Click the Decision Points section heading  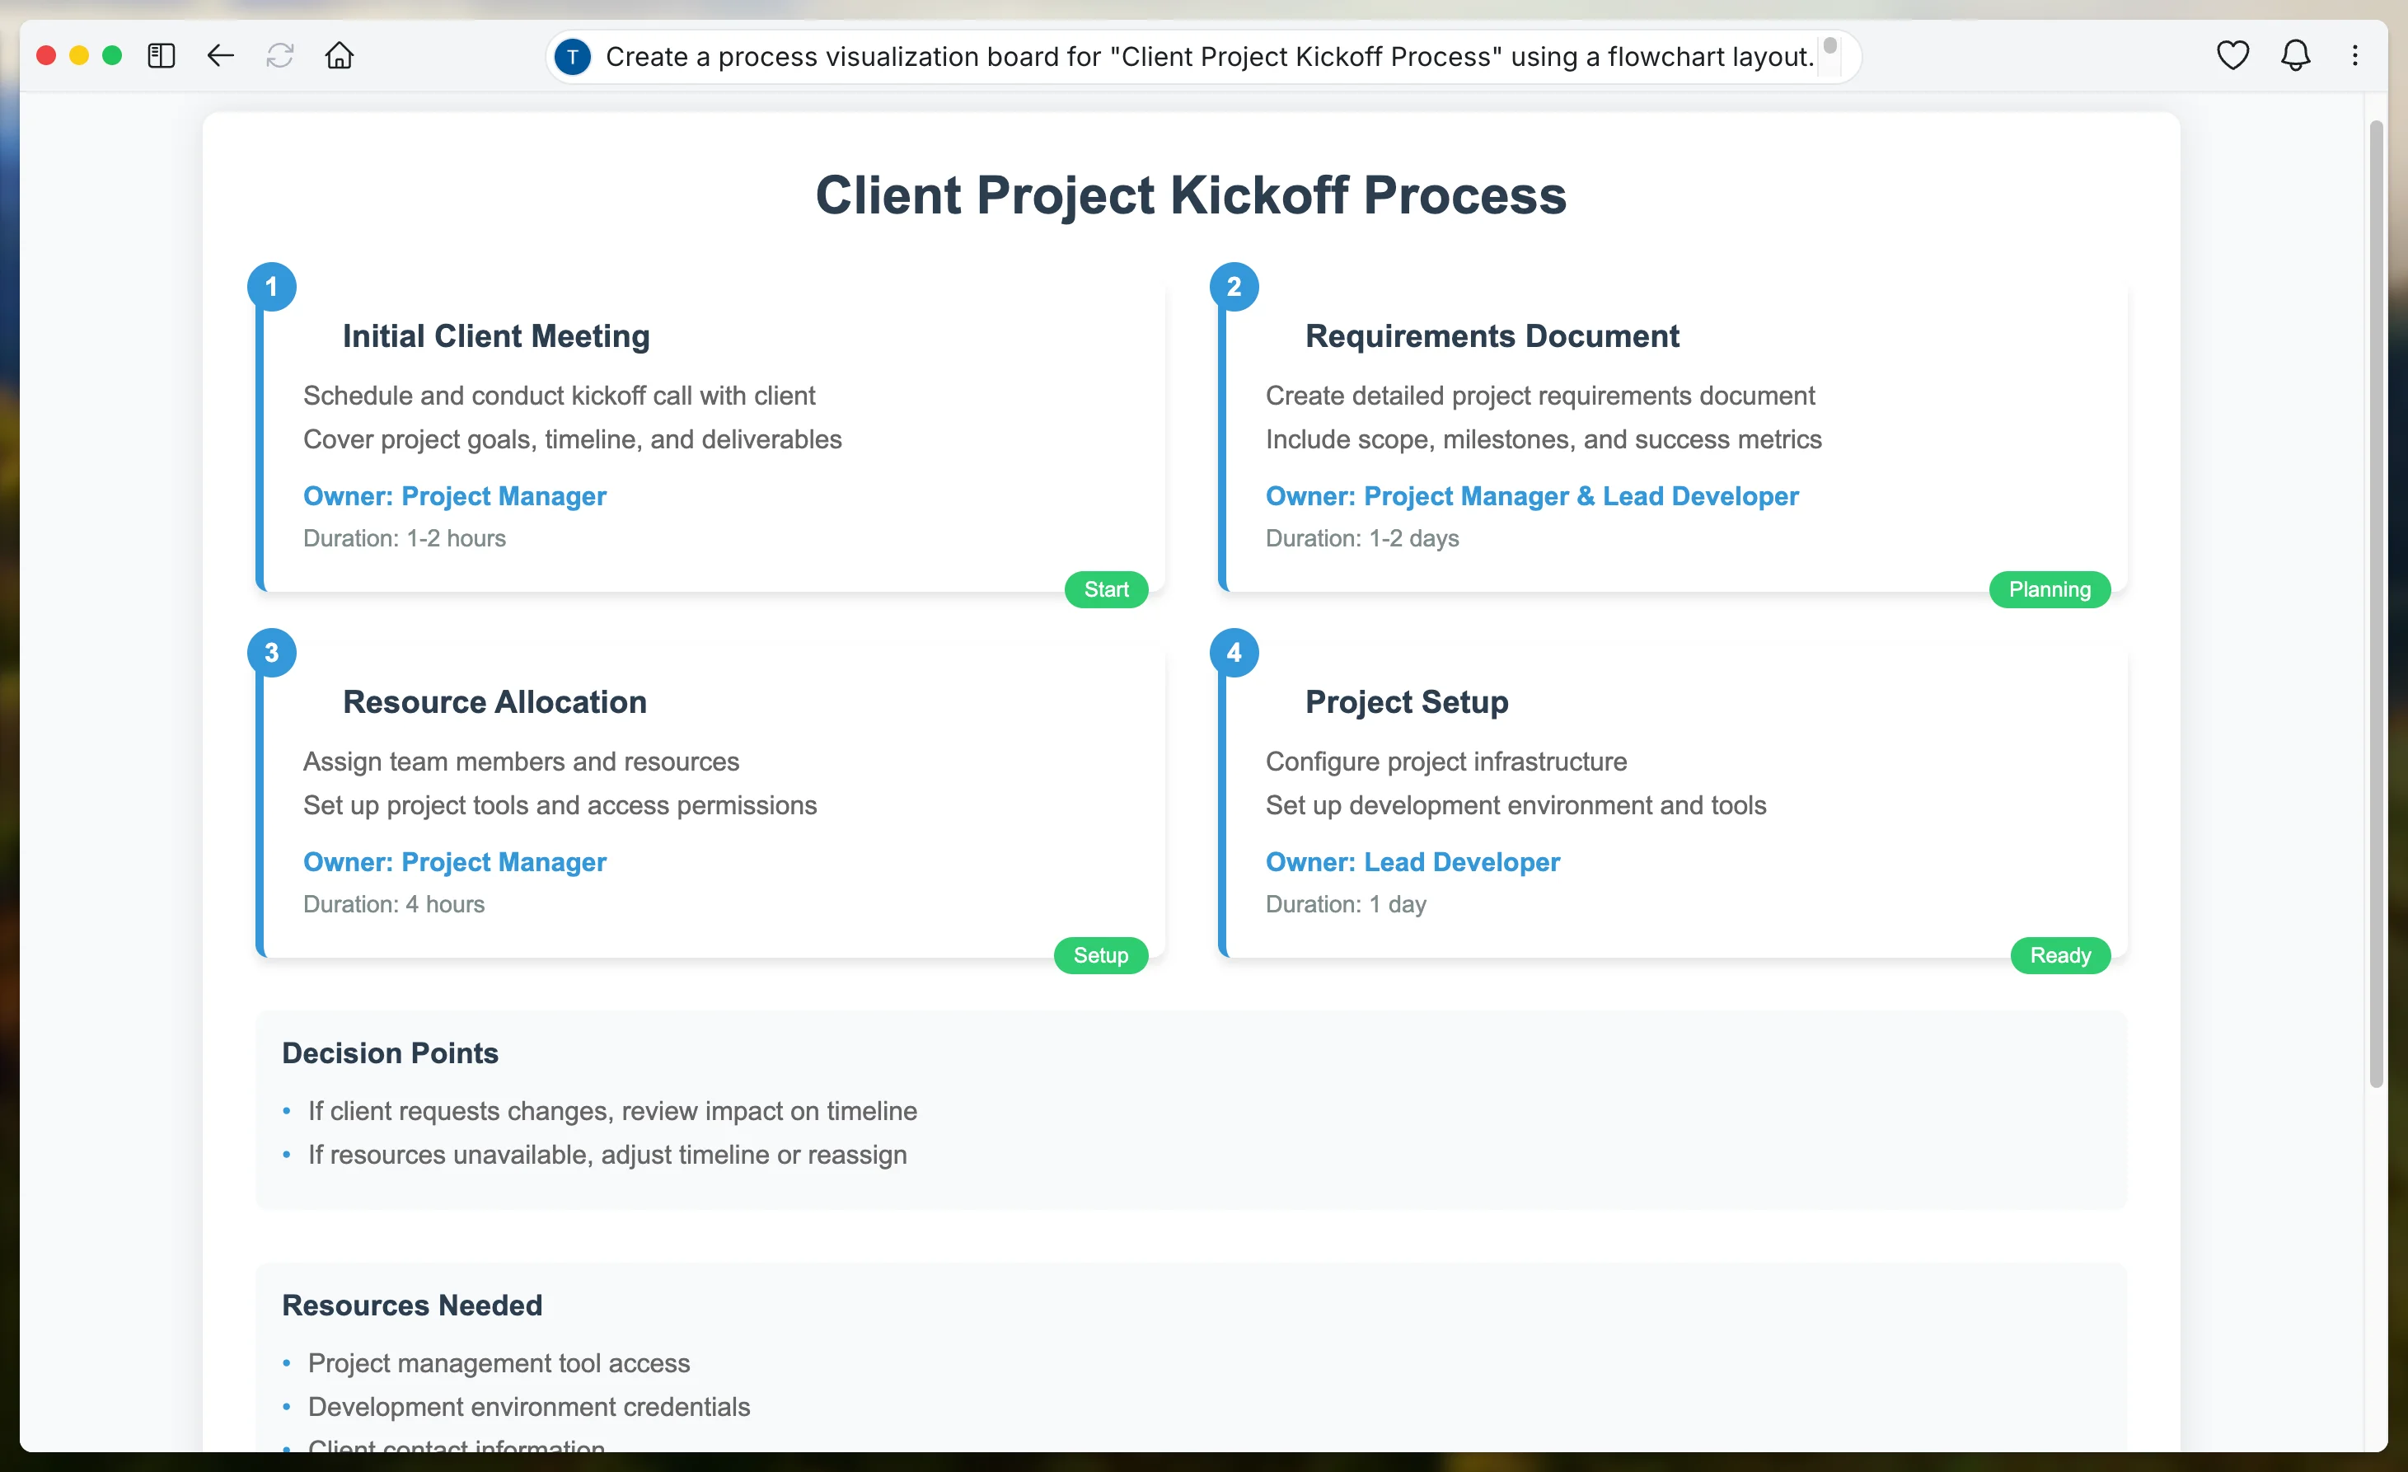point(390,1052)
